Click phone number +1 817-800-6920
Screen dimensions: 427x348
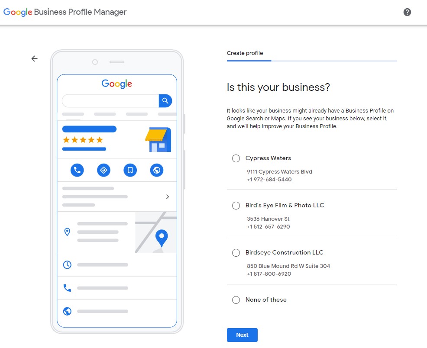coord(269,274)
